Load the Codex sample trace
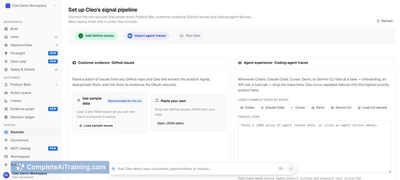Image resolution: width=400 pixels, height=180 pixels. coord(247,107)
